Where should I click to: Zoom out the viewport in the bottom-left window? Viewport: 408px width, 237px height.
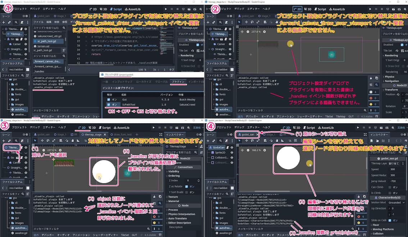pyautogui.click(x=44, y=150)
